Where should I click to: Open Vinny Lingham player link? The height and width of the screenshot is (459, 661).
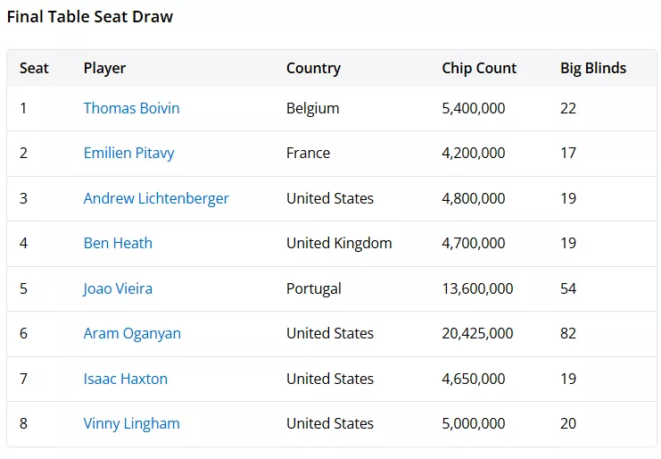(131, 423)
